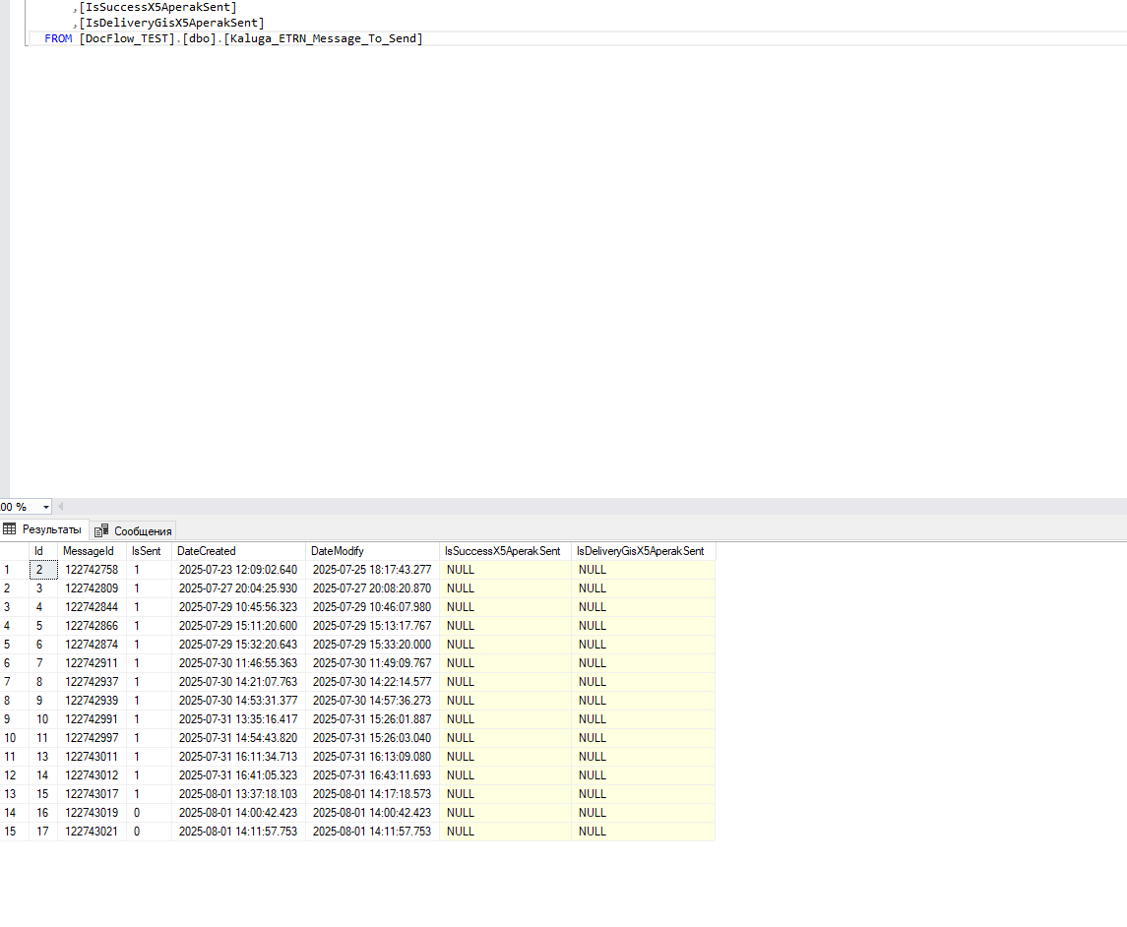Click Id cell with value 17
This screenshot has width=1127, height=927.
[x=43, y=832]
